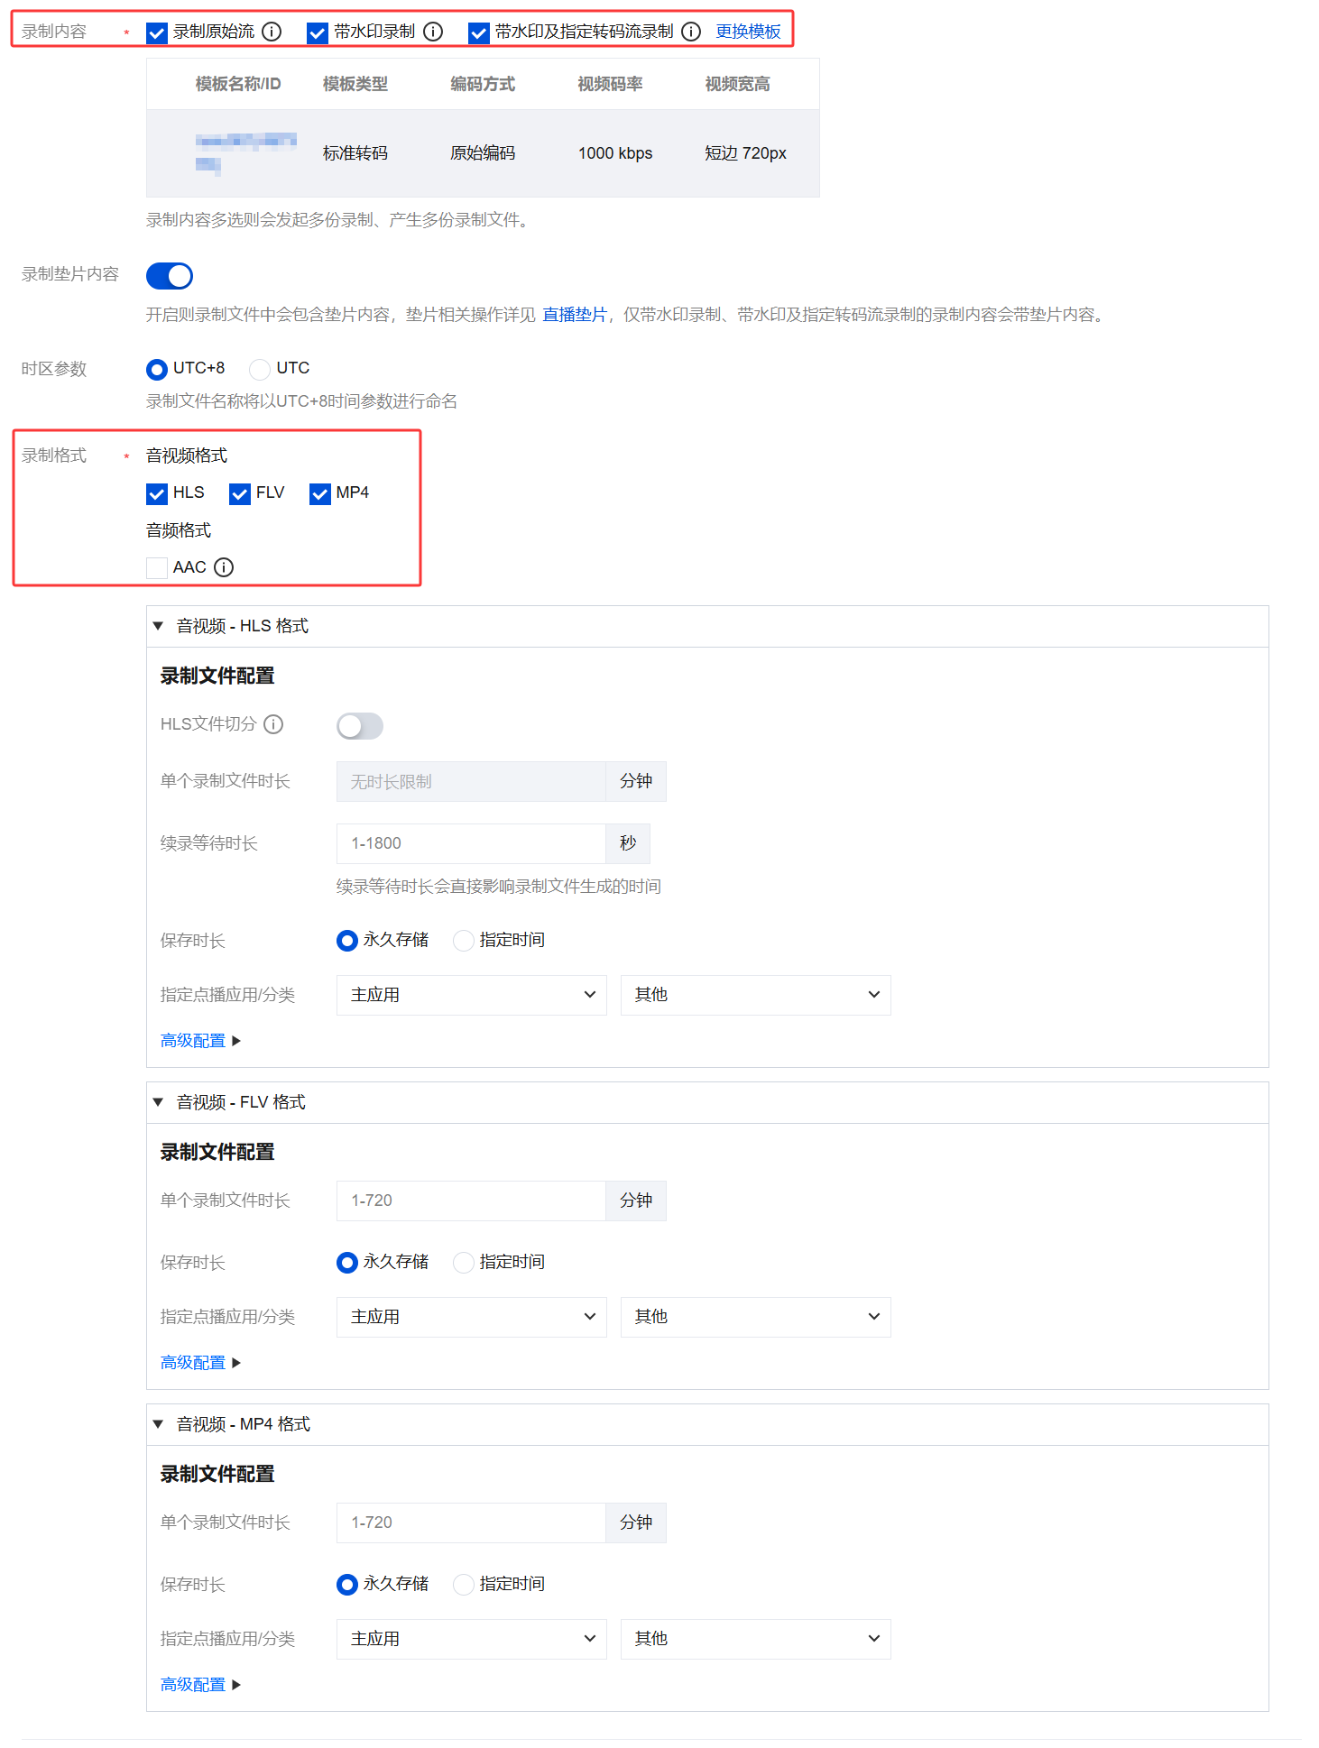
Task: Open 主应用 dropdown in MP4 section
Action: pos(472,1639)
